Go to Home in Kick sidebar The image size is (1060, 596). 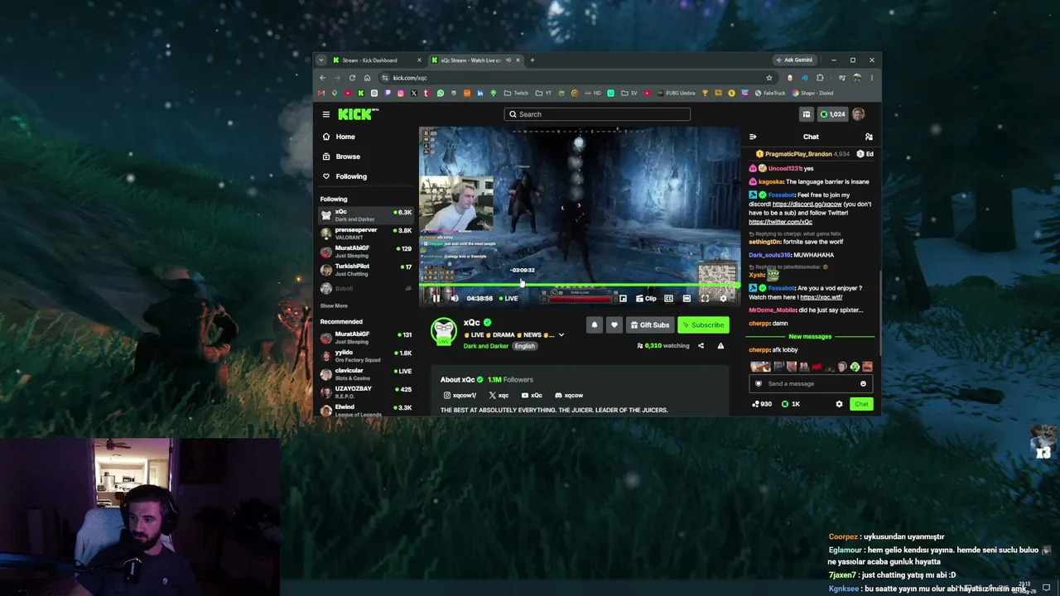click(x=365, y=137)
